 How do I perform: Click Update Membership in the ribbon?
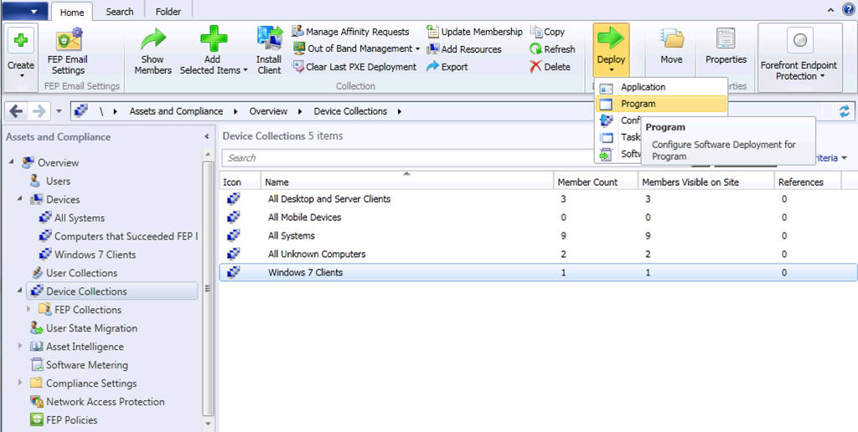(474, 32)
